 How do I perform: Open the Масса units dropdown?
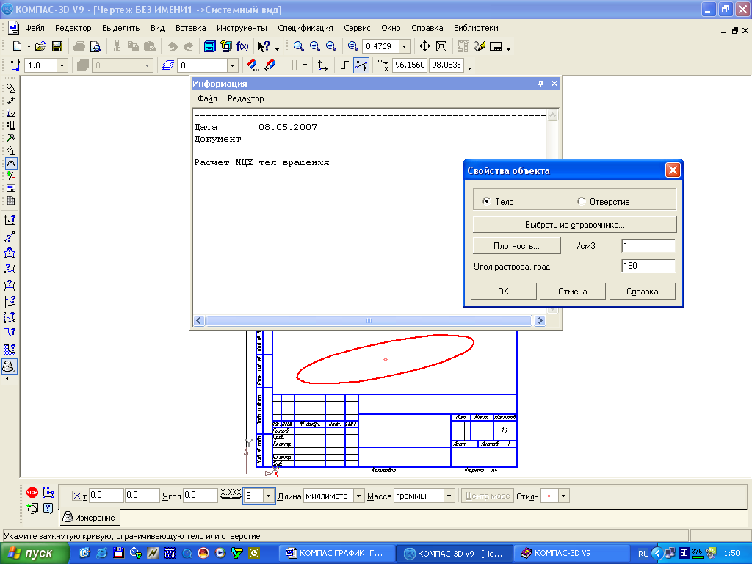(449, 496)
